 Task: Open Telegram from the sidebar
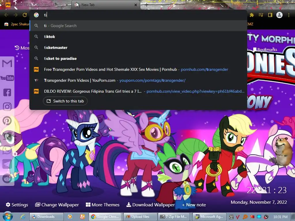pyautogui.click(x=7, y=164)
